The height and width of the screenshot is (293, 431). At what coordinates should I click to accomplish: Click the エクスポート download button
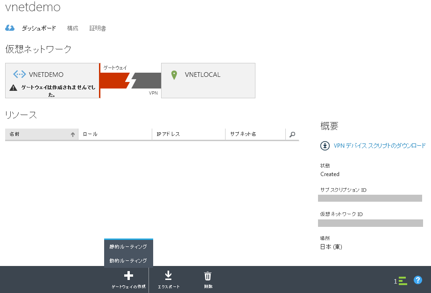click(169, 279)
